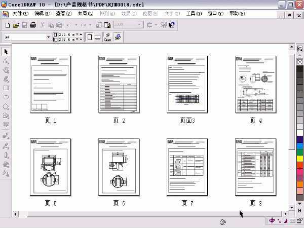Select the 页面3 page thumbnail
The image size is (304, 228).
tap(187, 84)
